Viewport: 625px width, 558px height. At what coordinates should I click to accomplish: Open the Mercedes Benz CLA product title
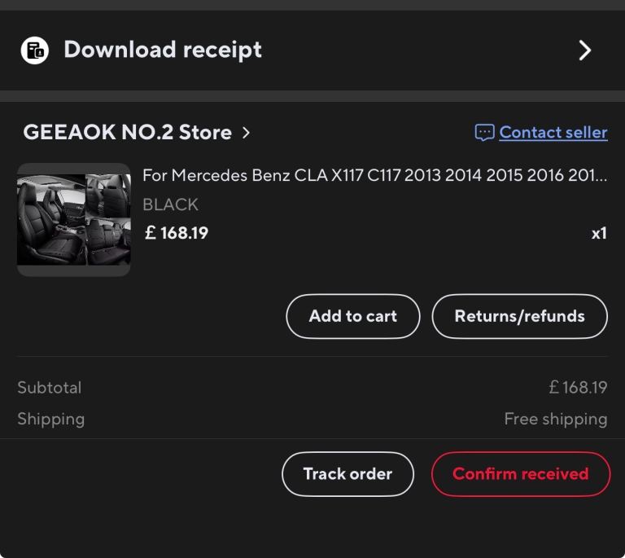point(374,176)
